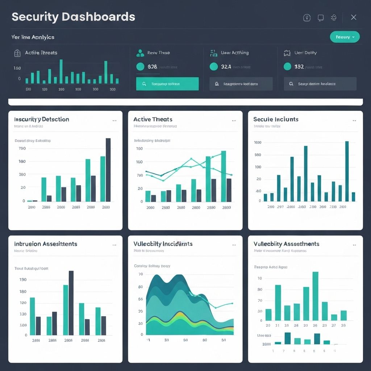Close the dashboard with the X icon
Screen dimensions: 371x371
coord(354,17)
